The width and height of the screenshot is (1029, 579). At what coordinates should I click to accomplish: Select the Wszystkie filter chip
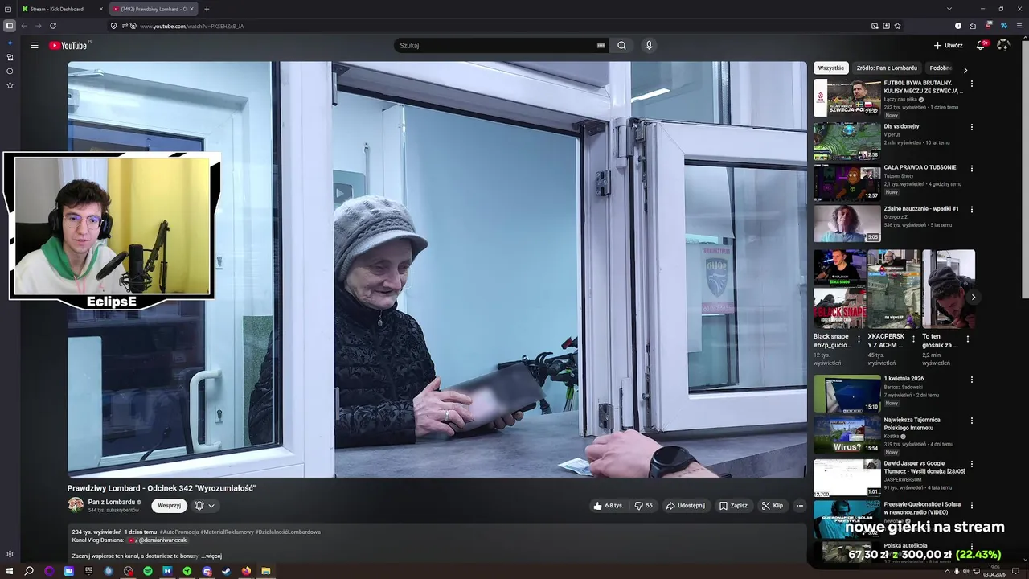click(x=831, y=68)
